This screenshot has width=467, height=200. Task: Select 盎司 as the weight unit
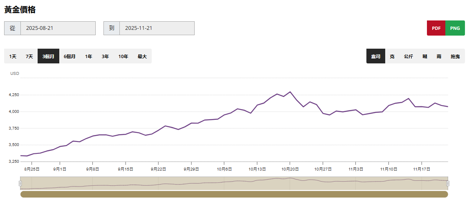tap(375, 56)
